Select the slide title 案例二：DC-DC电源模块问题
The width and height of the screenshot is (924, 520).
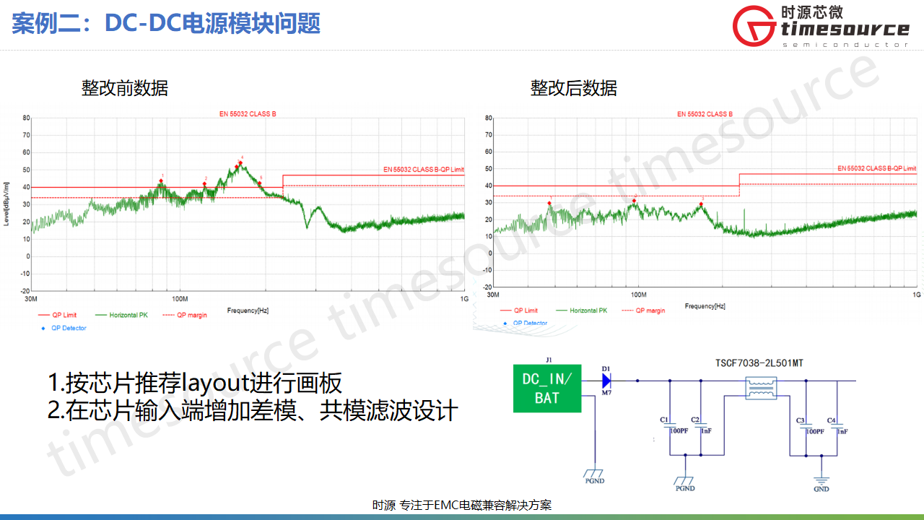(x=166, y=24)
